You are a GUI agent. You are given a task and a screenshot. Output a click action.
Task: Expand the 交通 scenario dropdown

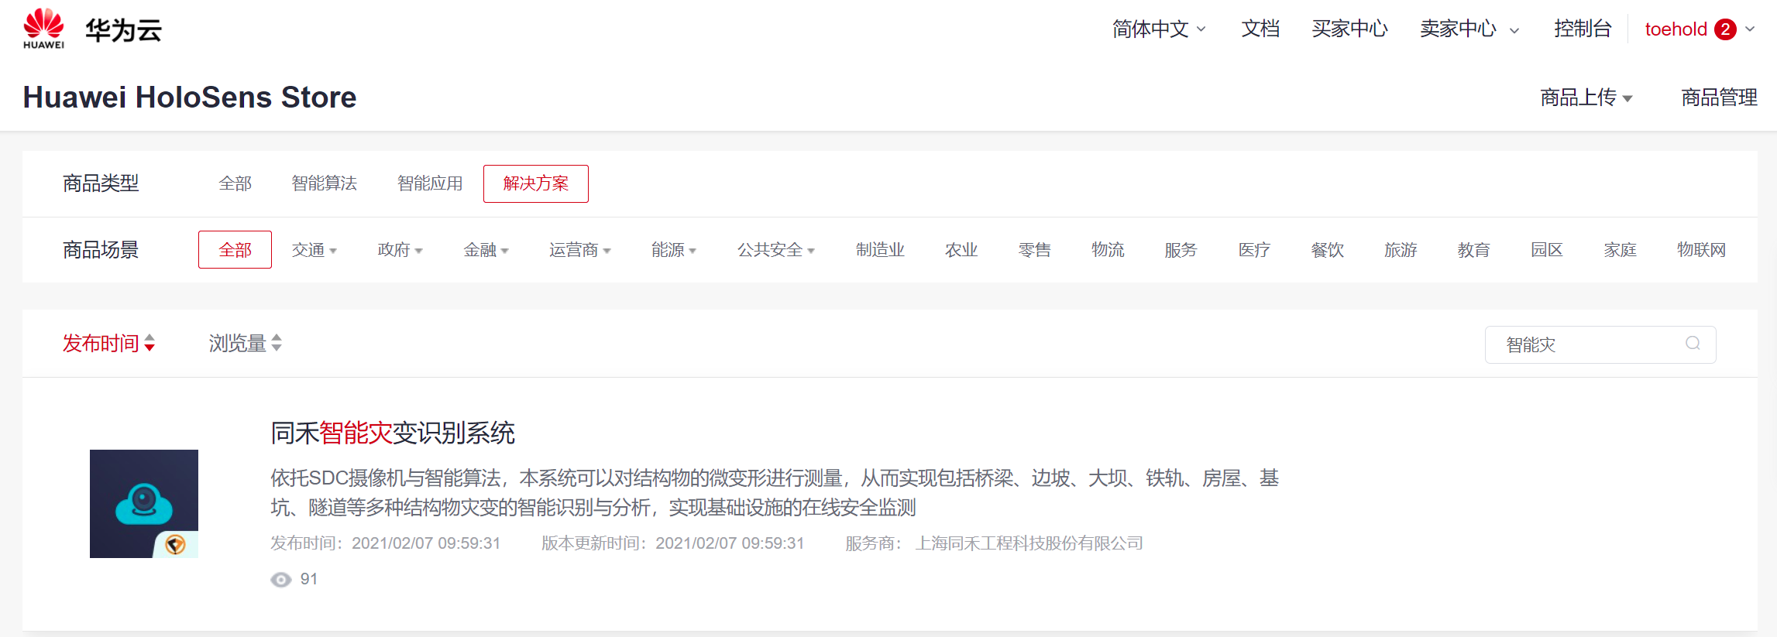314,250
